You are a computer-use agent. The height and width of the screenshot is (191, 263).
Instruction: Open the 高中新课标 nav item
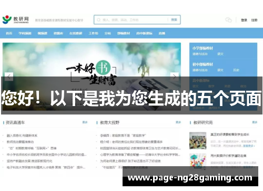coord(144,33)
